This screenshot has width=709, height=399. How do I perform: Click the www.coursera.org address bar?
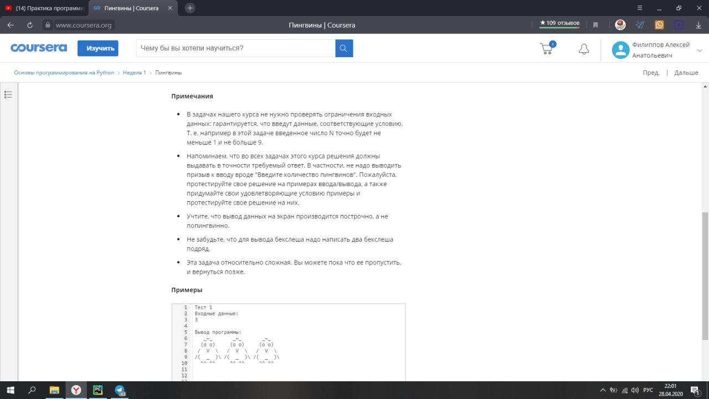click(x=84, y=25)
